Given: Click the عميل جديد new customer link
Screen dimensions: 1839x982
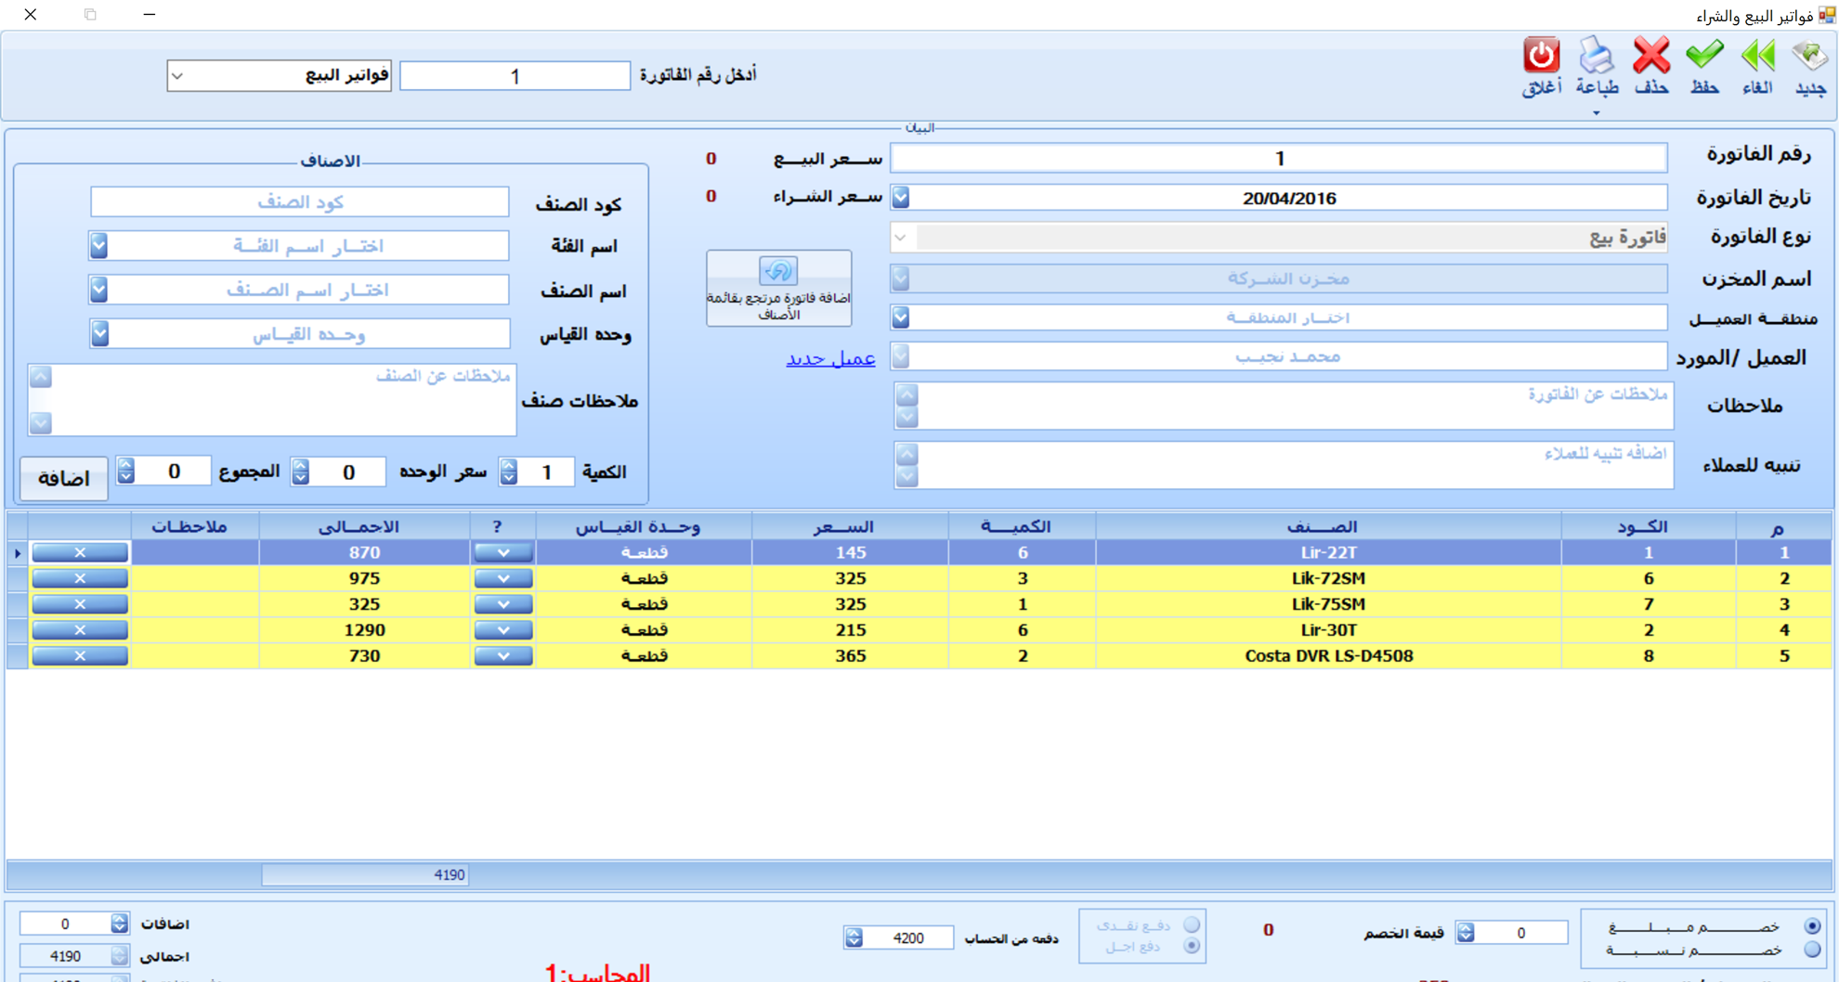Looking at the screenshot, I should click(x=830, y=358).
